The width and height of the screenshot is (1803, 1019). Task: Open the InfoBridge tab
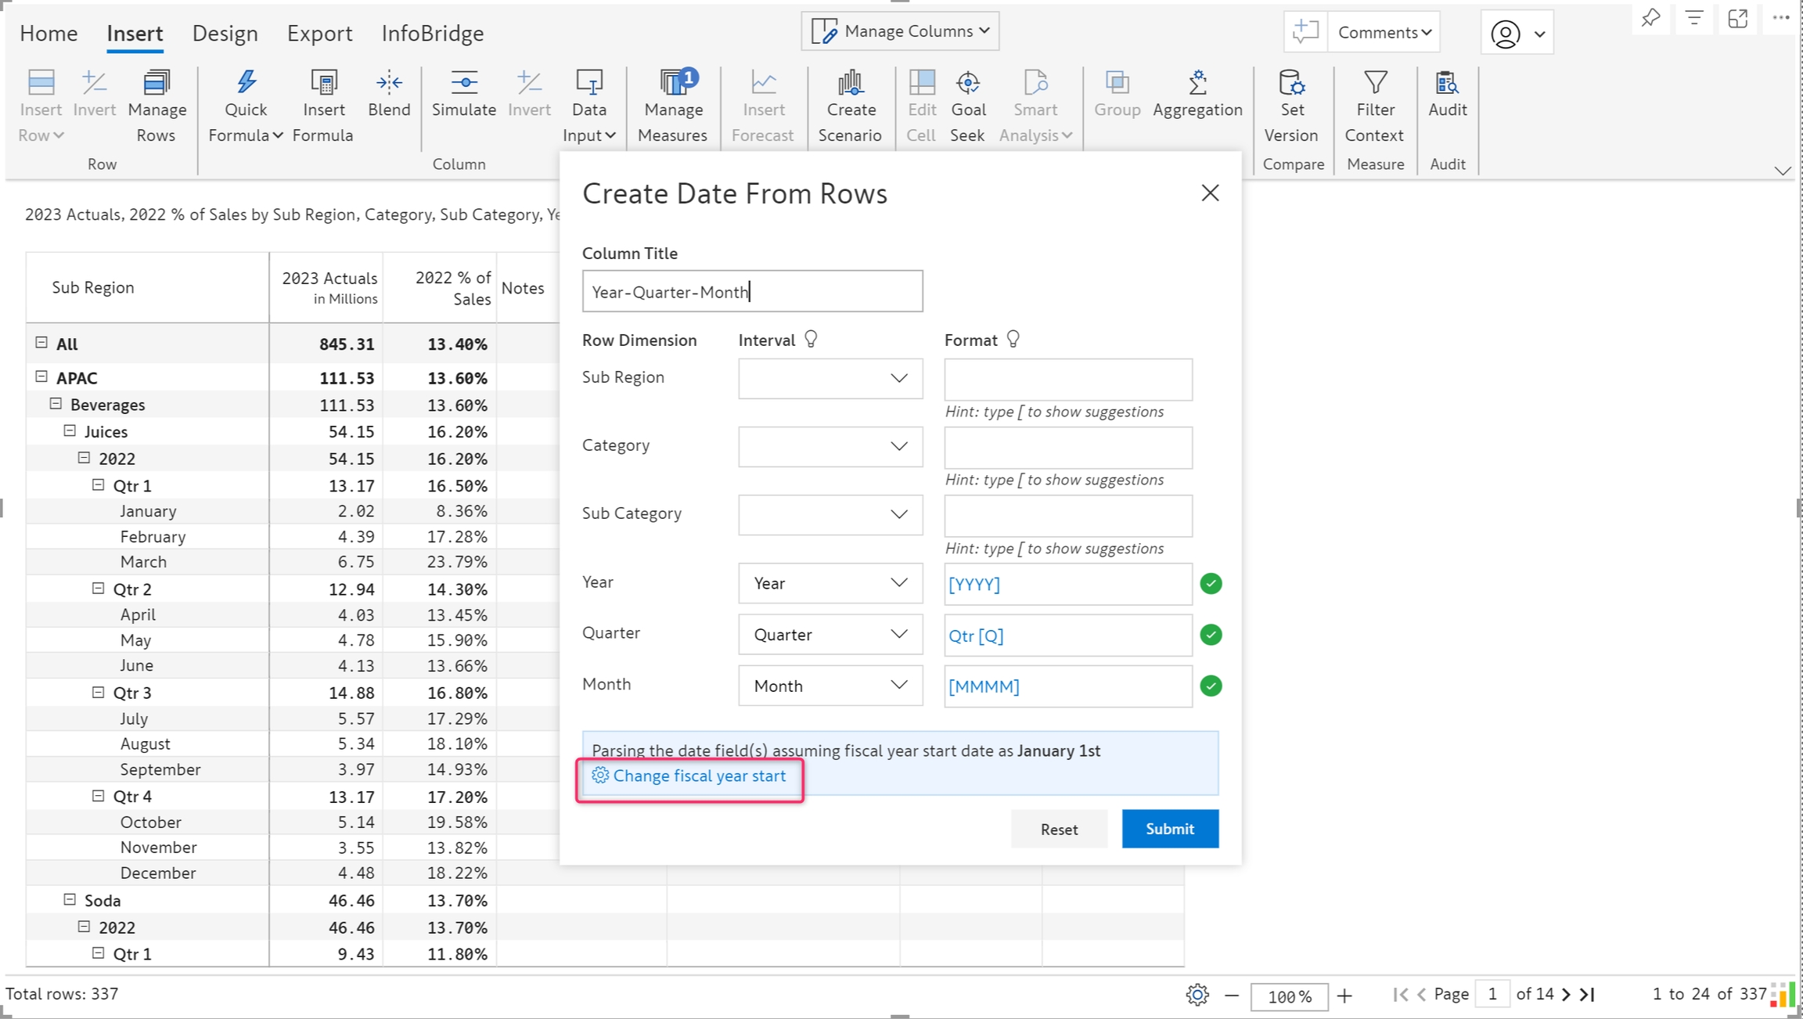(x=432, y=33)
